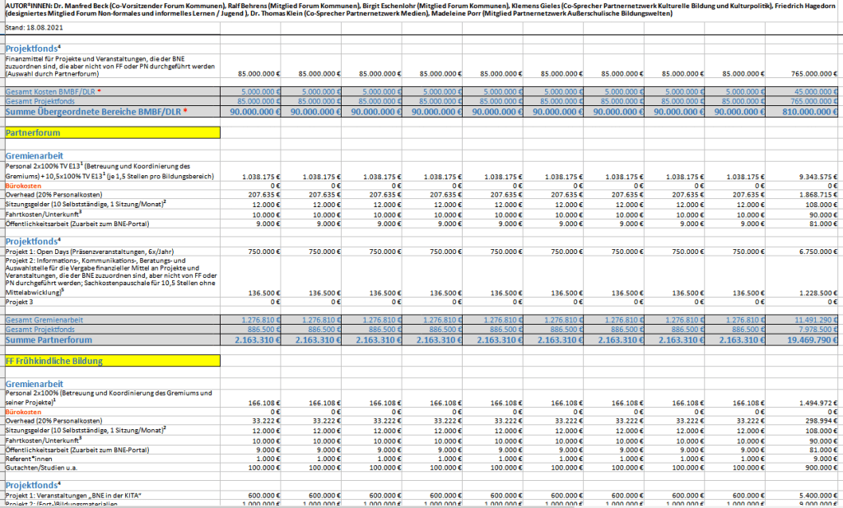Viewport: 843px width, 508px height.
Task: Select the yellow FF Frühkindliche Bildung cell
Action: 111,361
